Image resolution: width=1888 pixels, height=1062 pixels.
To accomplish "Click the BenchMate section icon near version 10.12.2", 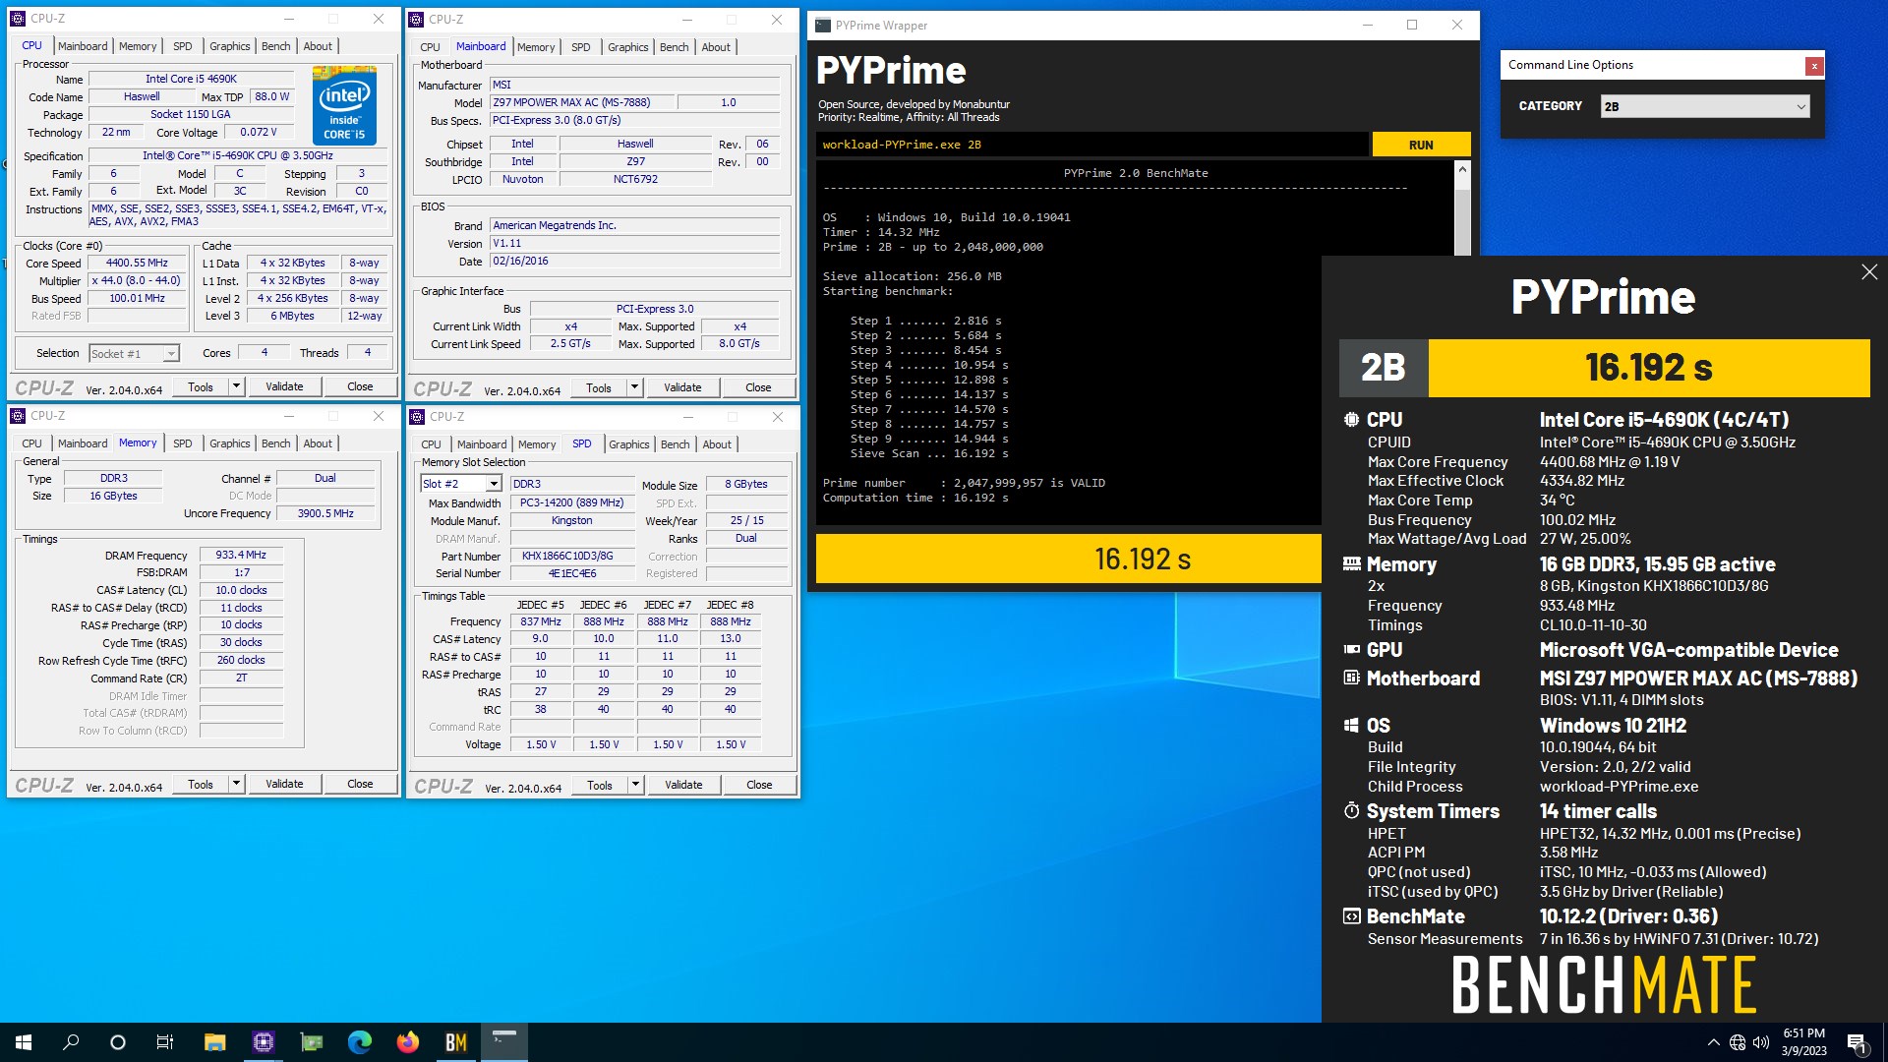I will [1351, 916].
